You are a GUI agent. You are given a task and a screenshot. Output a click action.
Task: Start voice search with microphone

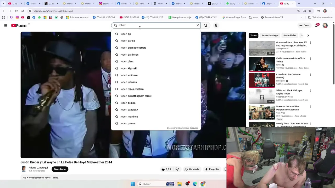tap(216, 25)
